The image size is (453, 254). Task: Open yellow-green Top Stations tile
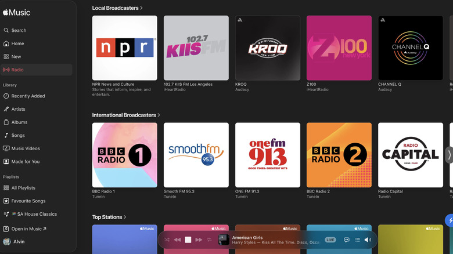point(411,240)
